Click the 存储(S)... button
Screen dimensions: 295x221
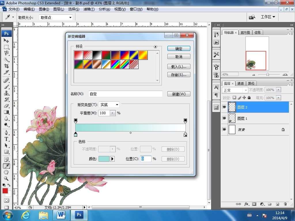(179, 75)
